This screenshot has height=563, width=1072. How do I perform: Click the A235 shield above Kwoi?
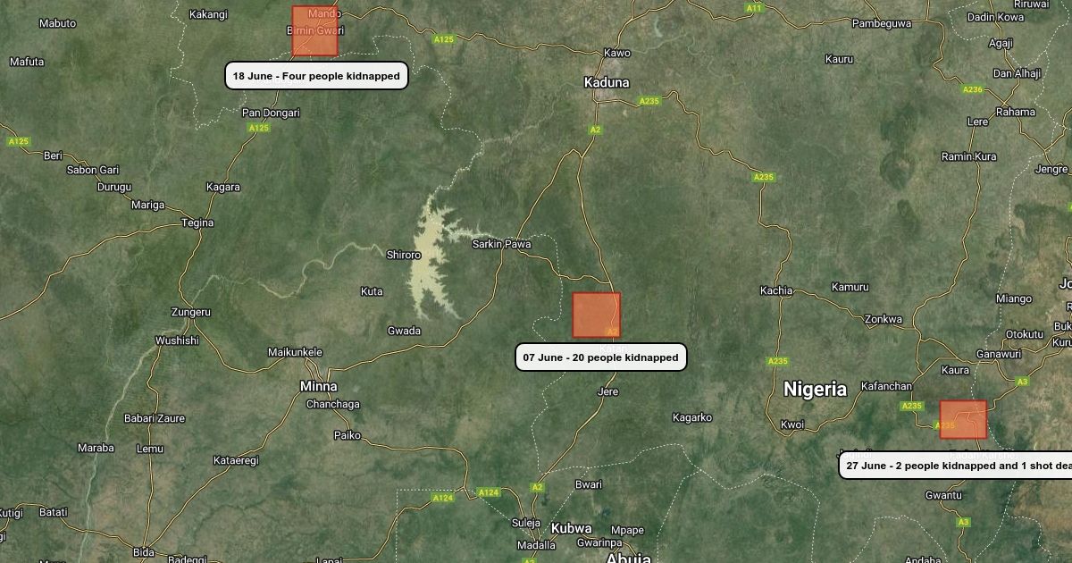coord(778,361)
